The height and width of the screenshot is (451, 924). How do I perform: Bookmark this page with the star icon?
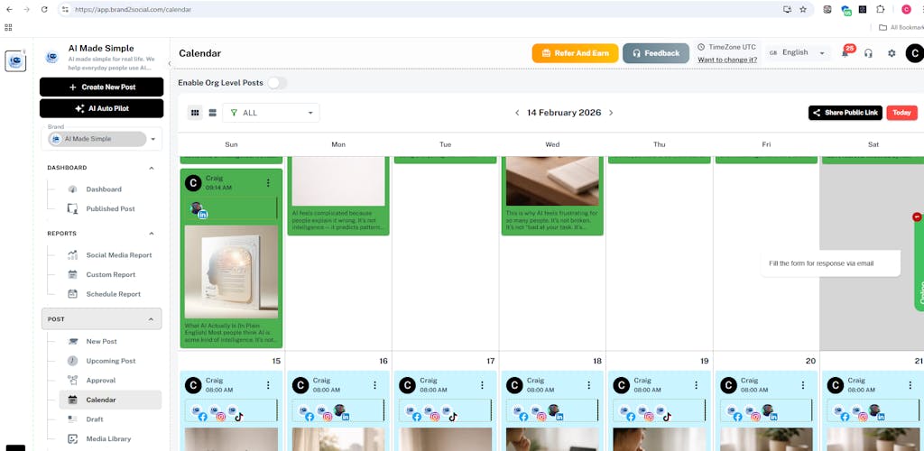pyautogui.click(x=803, y=9)
